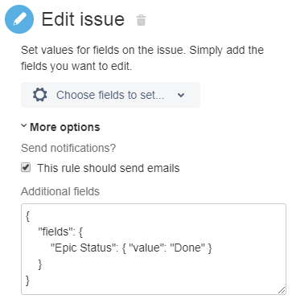
Task: Open the Choose fields to set dropdown
Action: pos(110,95)
